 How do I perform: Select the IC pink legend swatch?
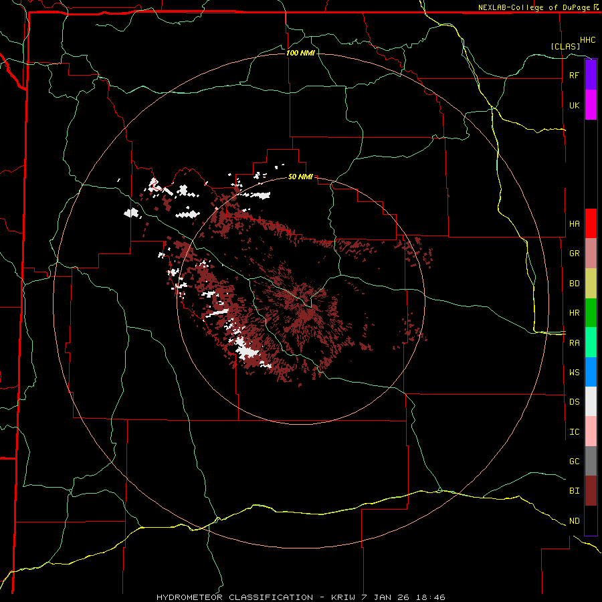(591, 431)
